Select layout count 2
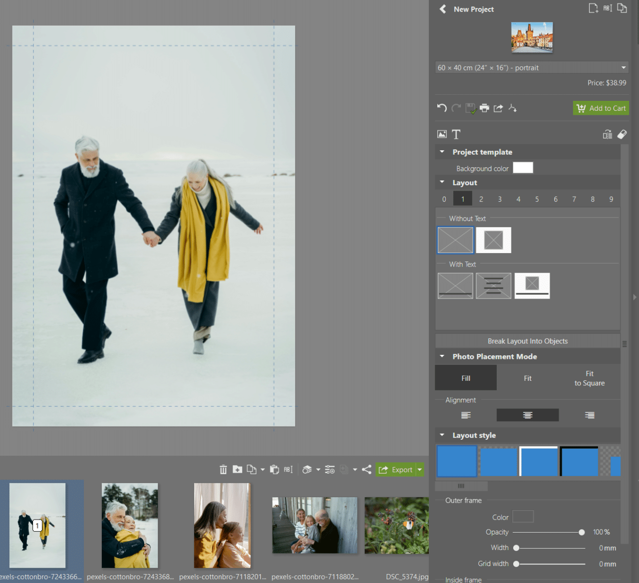The height and width of the screenshot is (583, 639). (x=481, y=199)
